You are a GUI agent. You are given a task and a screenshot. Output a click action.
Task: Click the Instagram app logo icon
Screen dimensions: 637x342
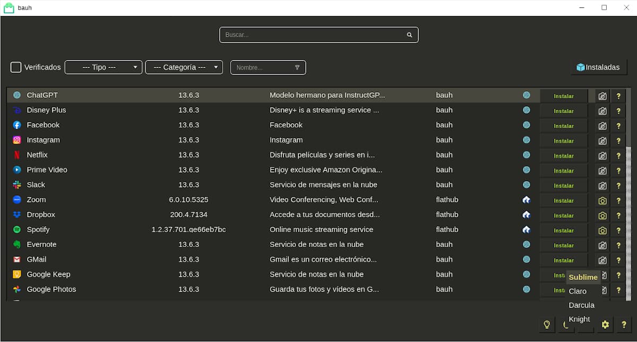click(17, 140)
